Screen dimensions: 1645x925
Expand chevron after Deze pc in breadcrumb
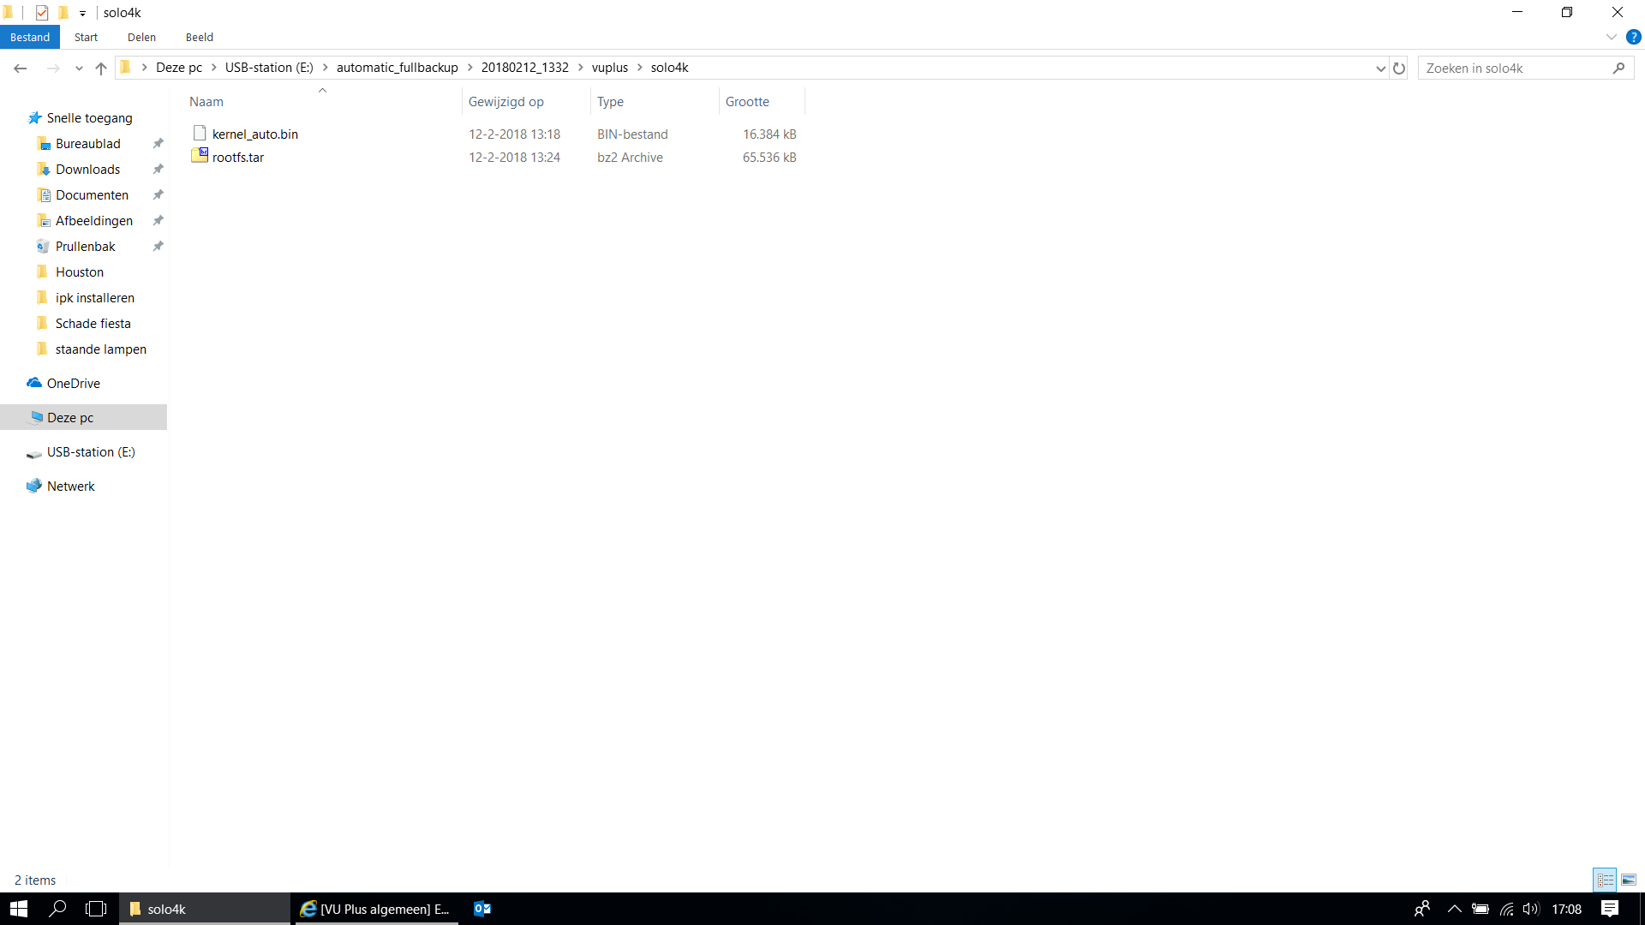click(x=214, y=68)
